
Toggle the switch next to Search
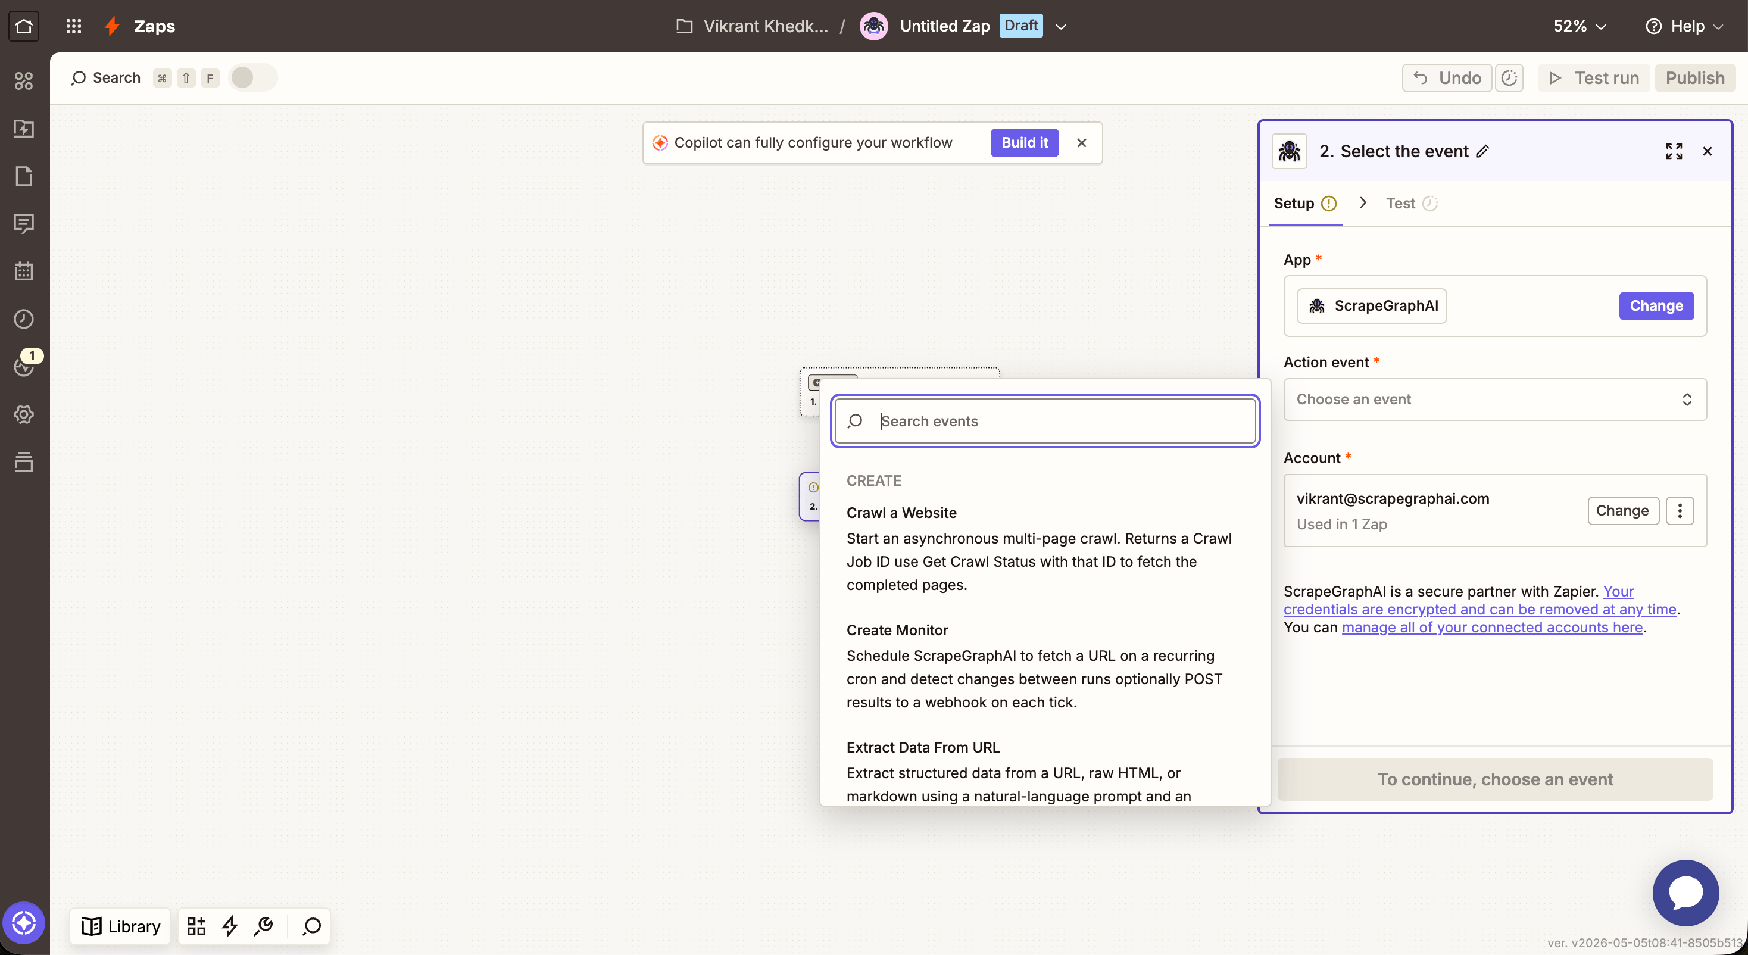(252, 77)
